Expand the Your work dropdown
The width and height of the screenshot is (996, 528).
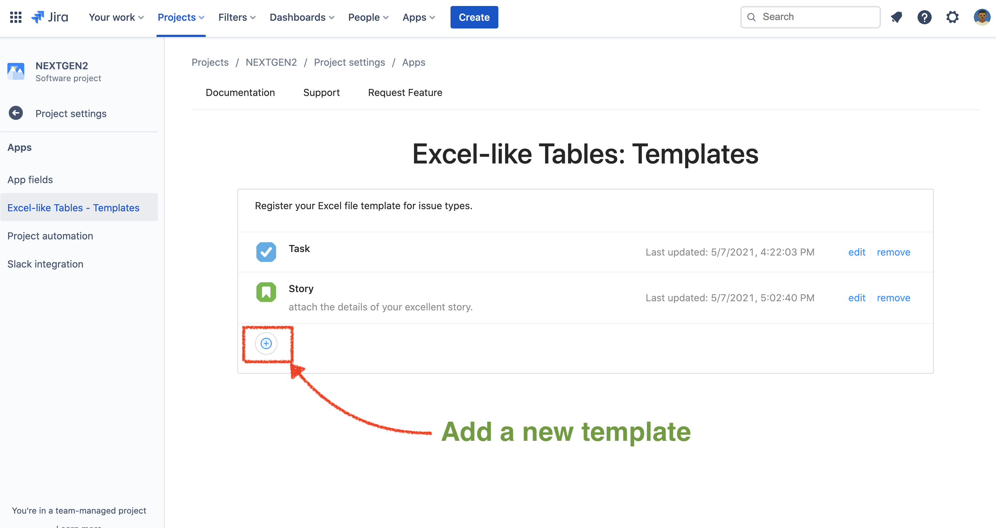116,17
